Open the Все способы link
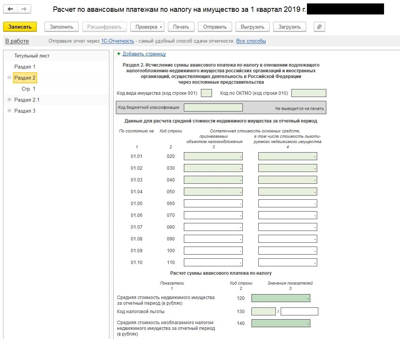The height and width of the screenshot is (339, 400). point(251,41)
